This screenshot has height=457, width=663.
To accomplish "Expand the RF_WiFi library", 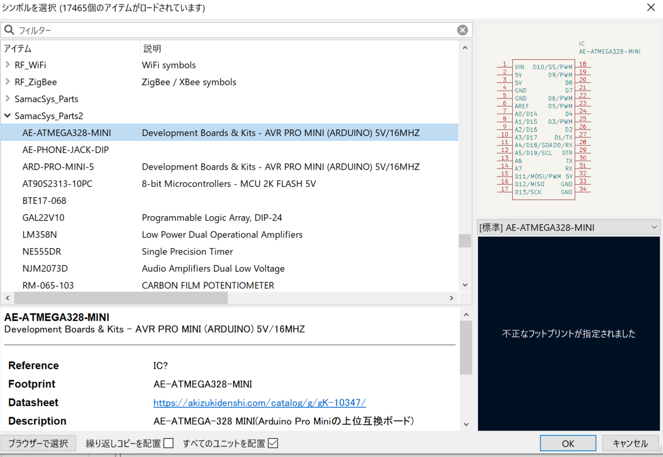I will pyautogui.click(x=7, y=65).
